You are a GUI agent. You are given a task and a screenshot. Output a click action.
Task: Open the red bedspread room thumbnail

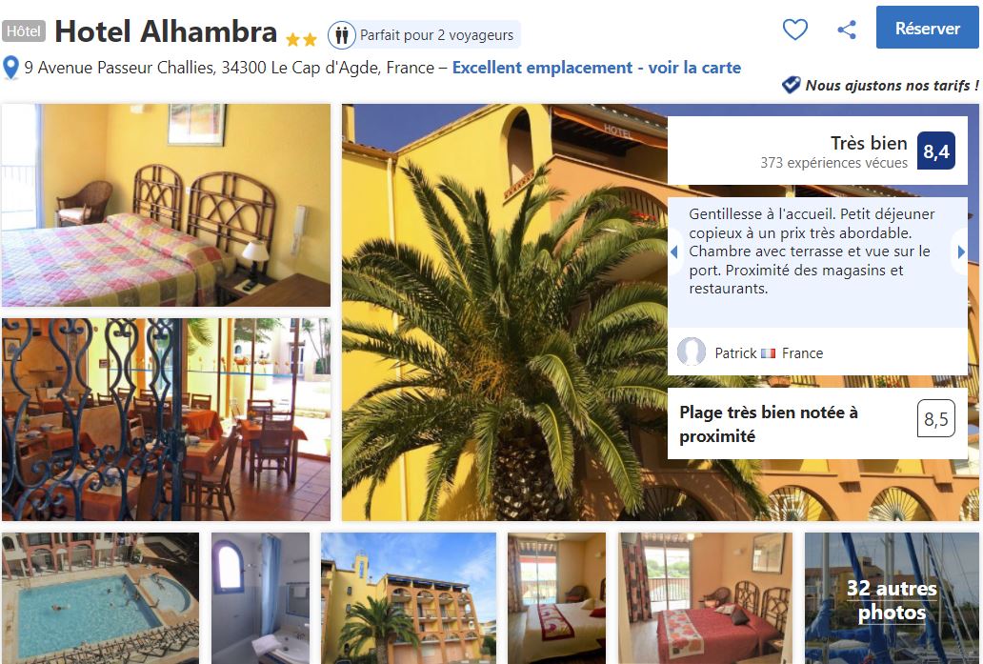(x=705, y=598)
